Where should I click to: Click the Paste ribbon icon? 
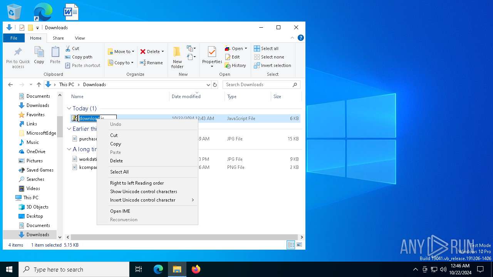pyautogui.click(x=55, y=55)
